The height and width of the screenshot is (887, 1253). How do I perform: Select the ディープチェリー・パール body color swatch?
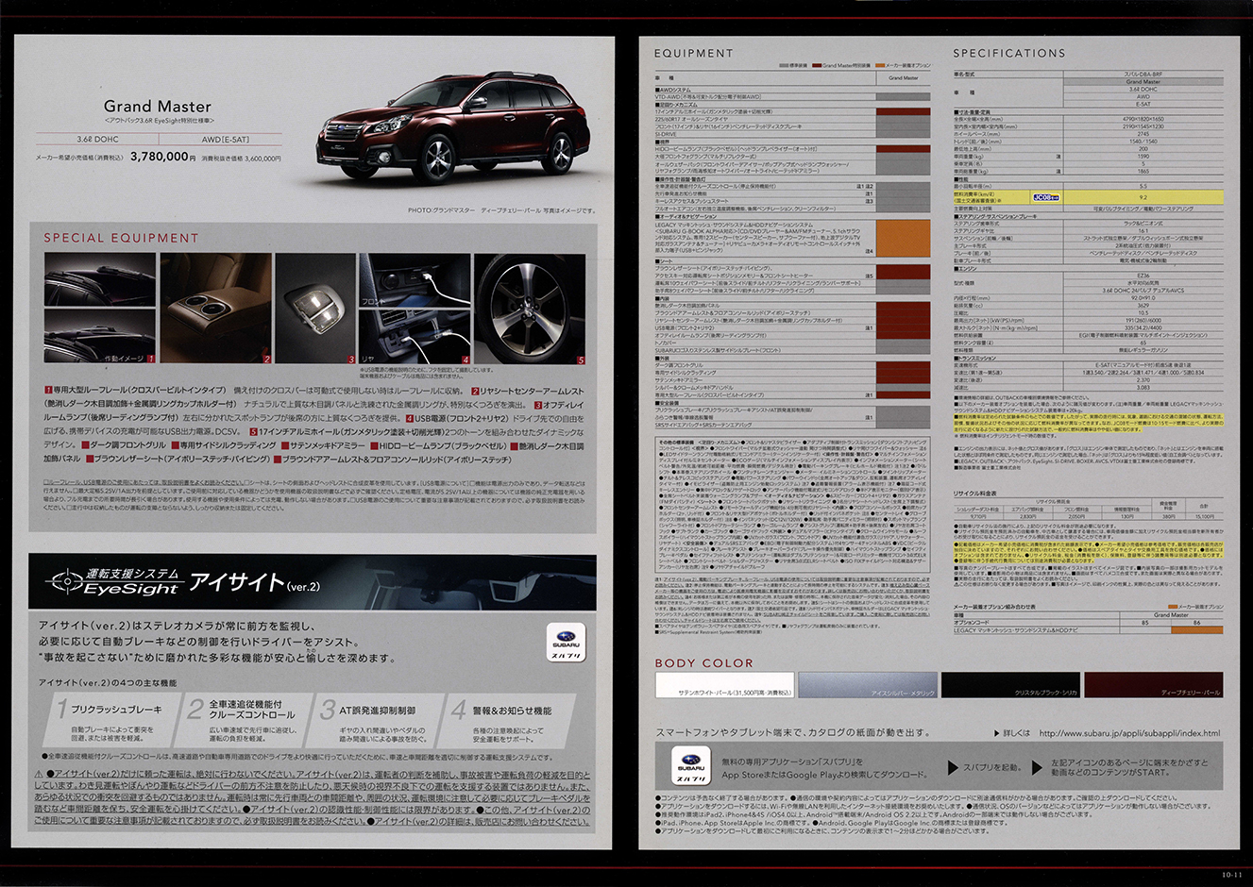click(1154, 684)
